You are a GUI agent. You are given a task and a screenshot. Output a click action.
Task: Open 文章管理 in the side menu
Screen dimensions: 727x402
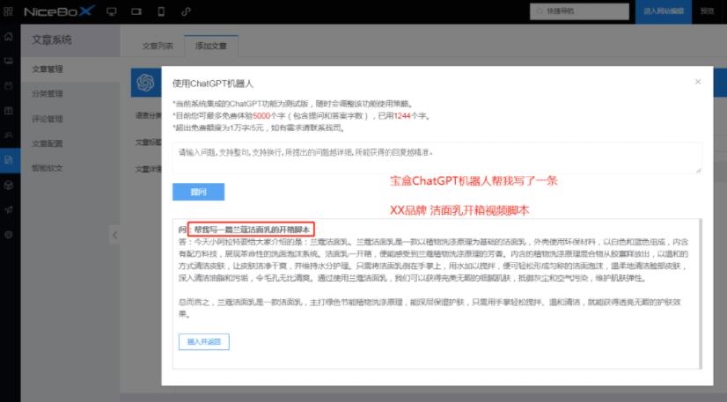[x=48, y=69]
